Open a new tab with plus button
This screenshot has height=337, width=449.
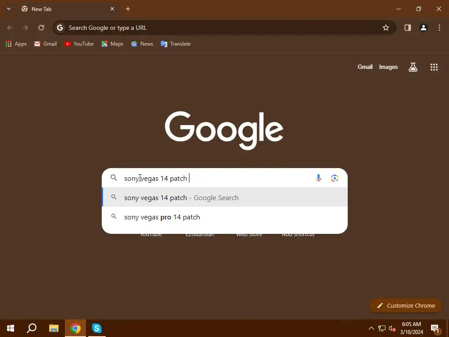click(x=128, y=9)
